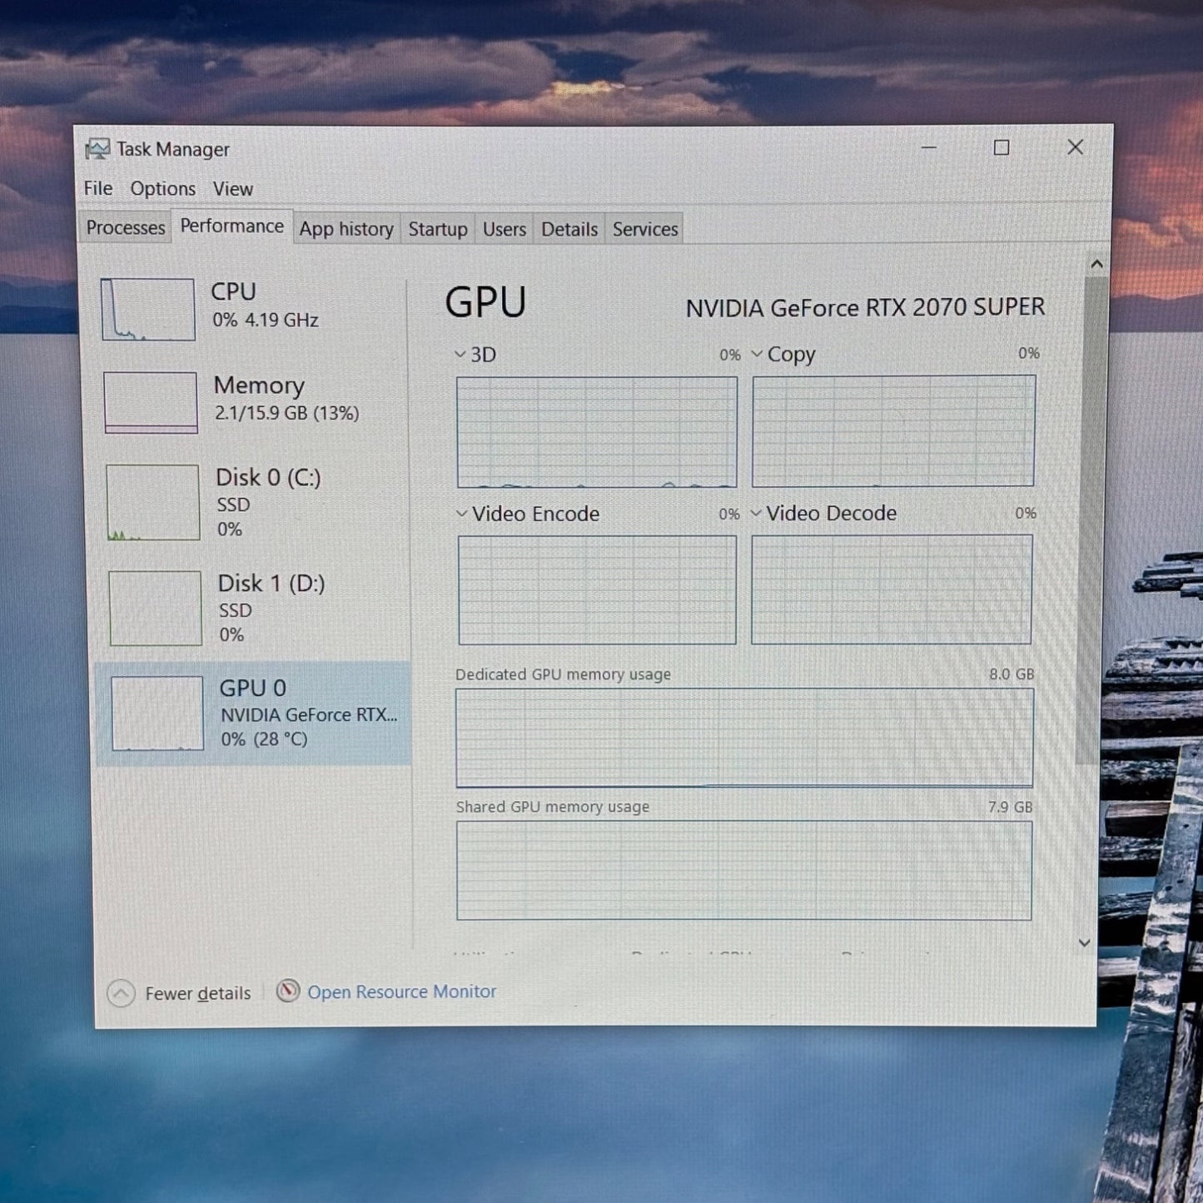
Task: Minimize the Task Manager window
Action: click(929, 147)
